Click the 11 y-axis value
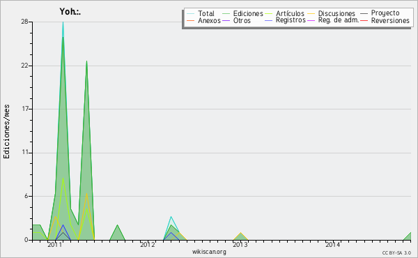Viewport: 418px width, 258px height. click(24, 153)
